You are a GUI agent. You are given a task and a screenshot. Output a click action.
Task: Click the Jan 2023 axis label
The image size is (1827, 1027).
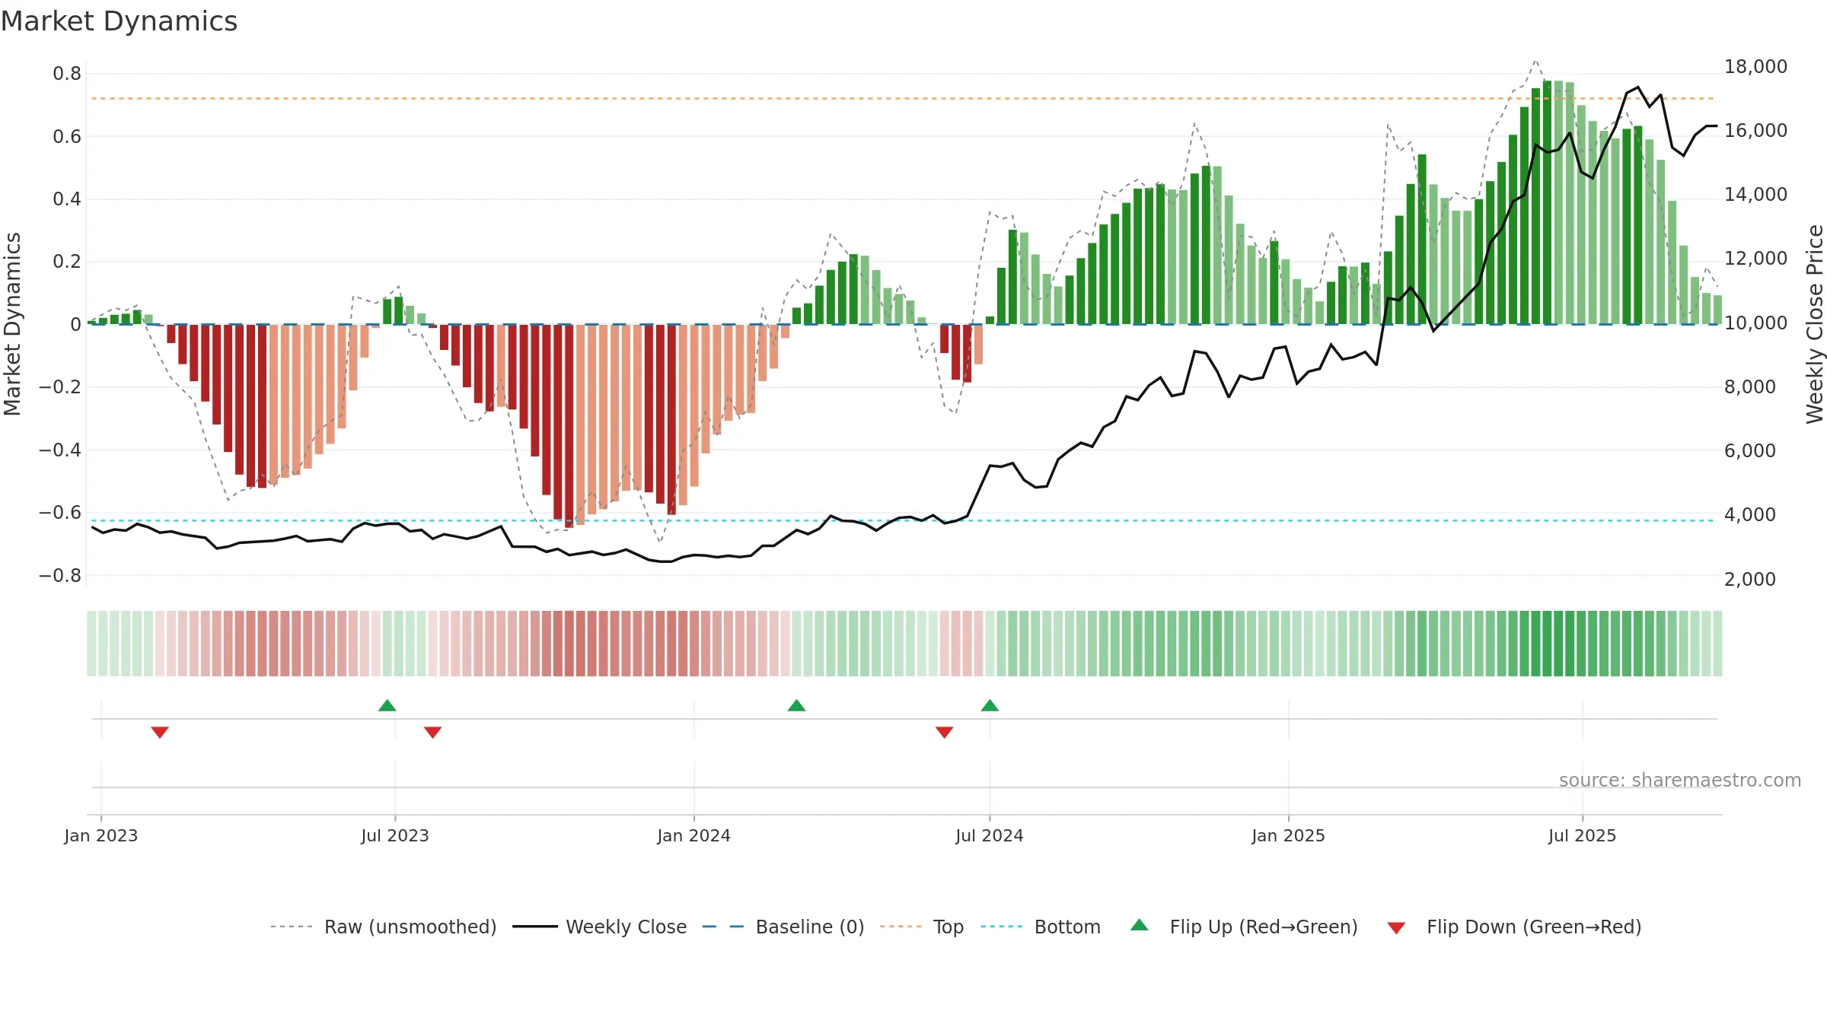(x=101, y=835)
